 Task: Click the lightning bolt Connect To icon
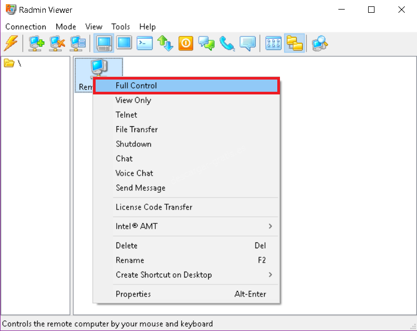(11, 43)
